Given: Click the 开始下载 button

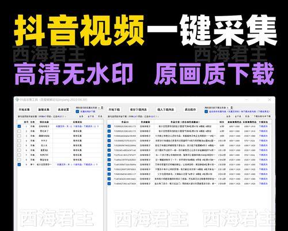Looking at the screenshot, I should coord(114,110).
